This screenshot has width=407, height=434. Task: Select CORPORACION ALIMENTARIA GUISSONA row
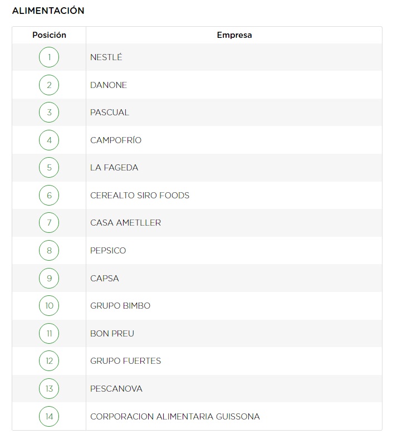[197, 416]
